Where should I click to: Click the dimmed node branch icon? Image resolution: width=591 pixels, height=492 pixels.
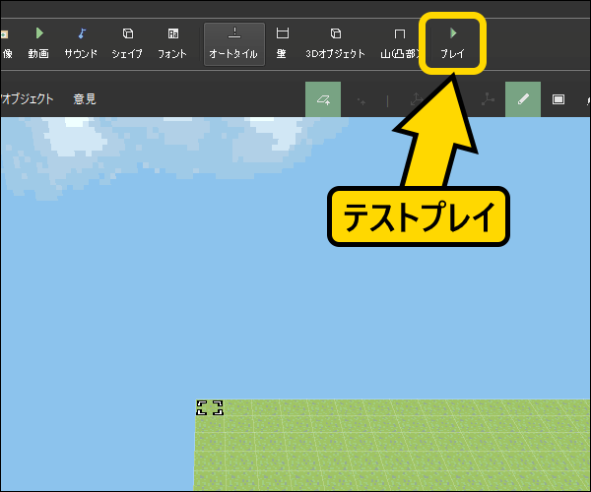coord(488,99)
